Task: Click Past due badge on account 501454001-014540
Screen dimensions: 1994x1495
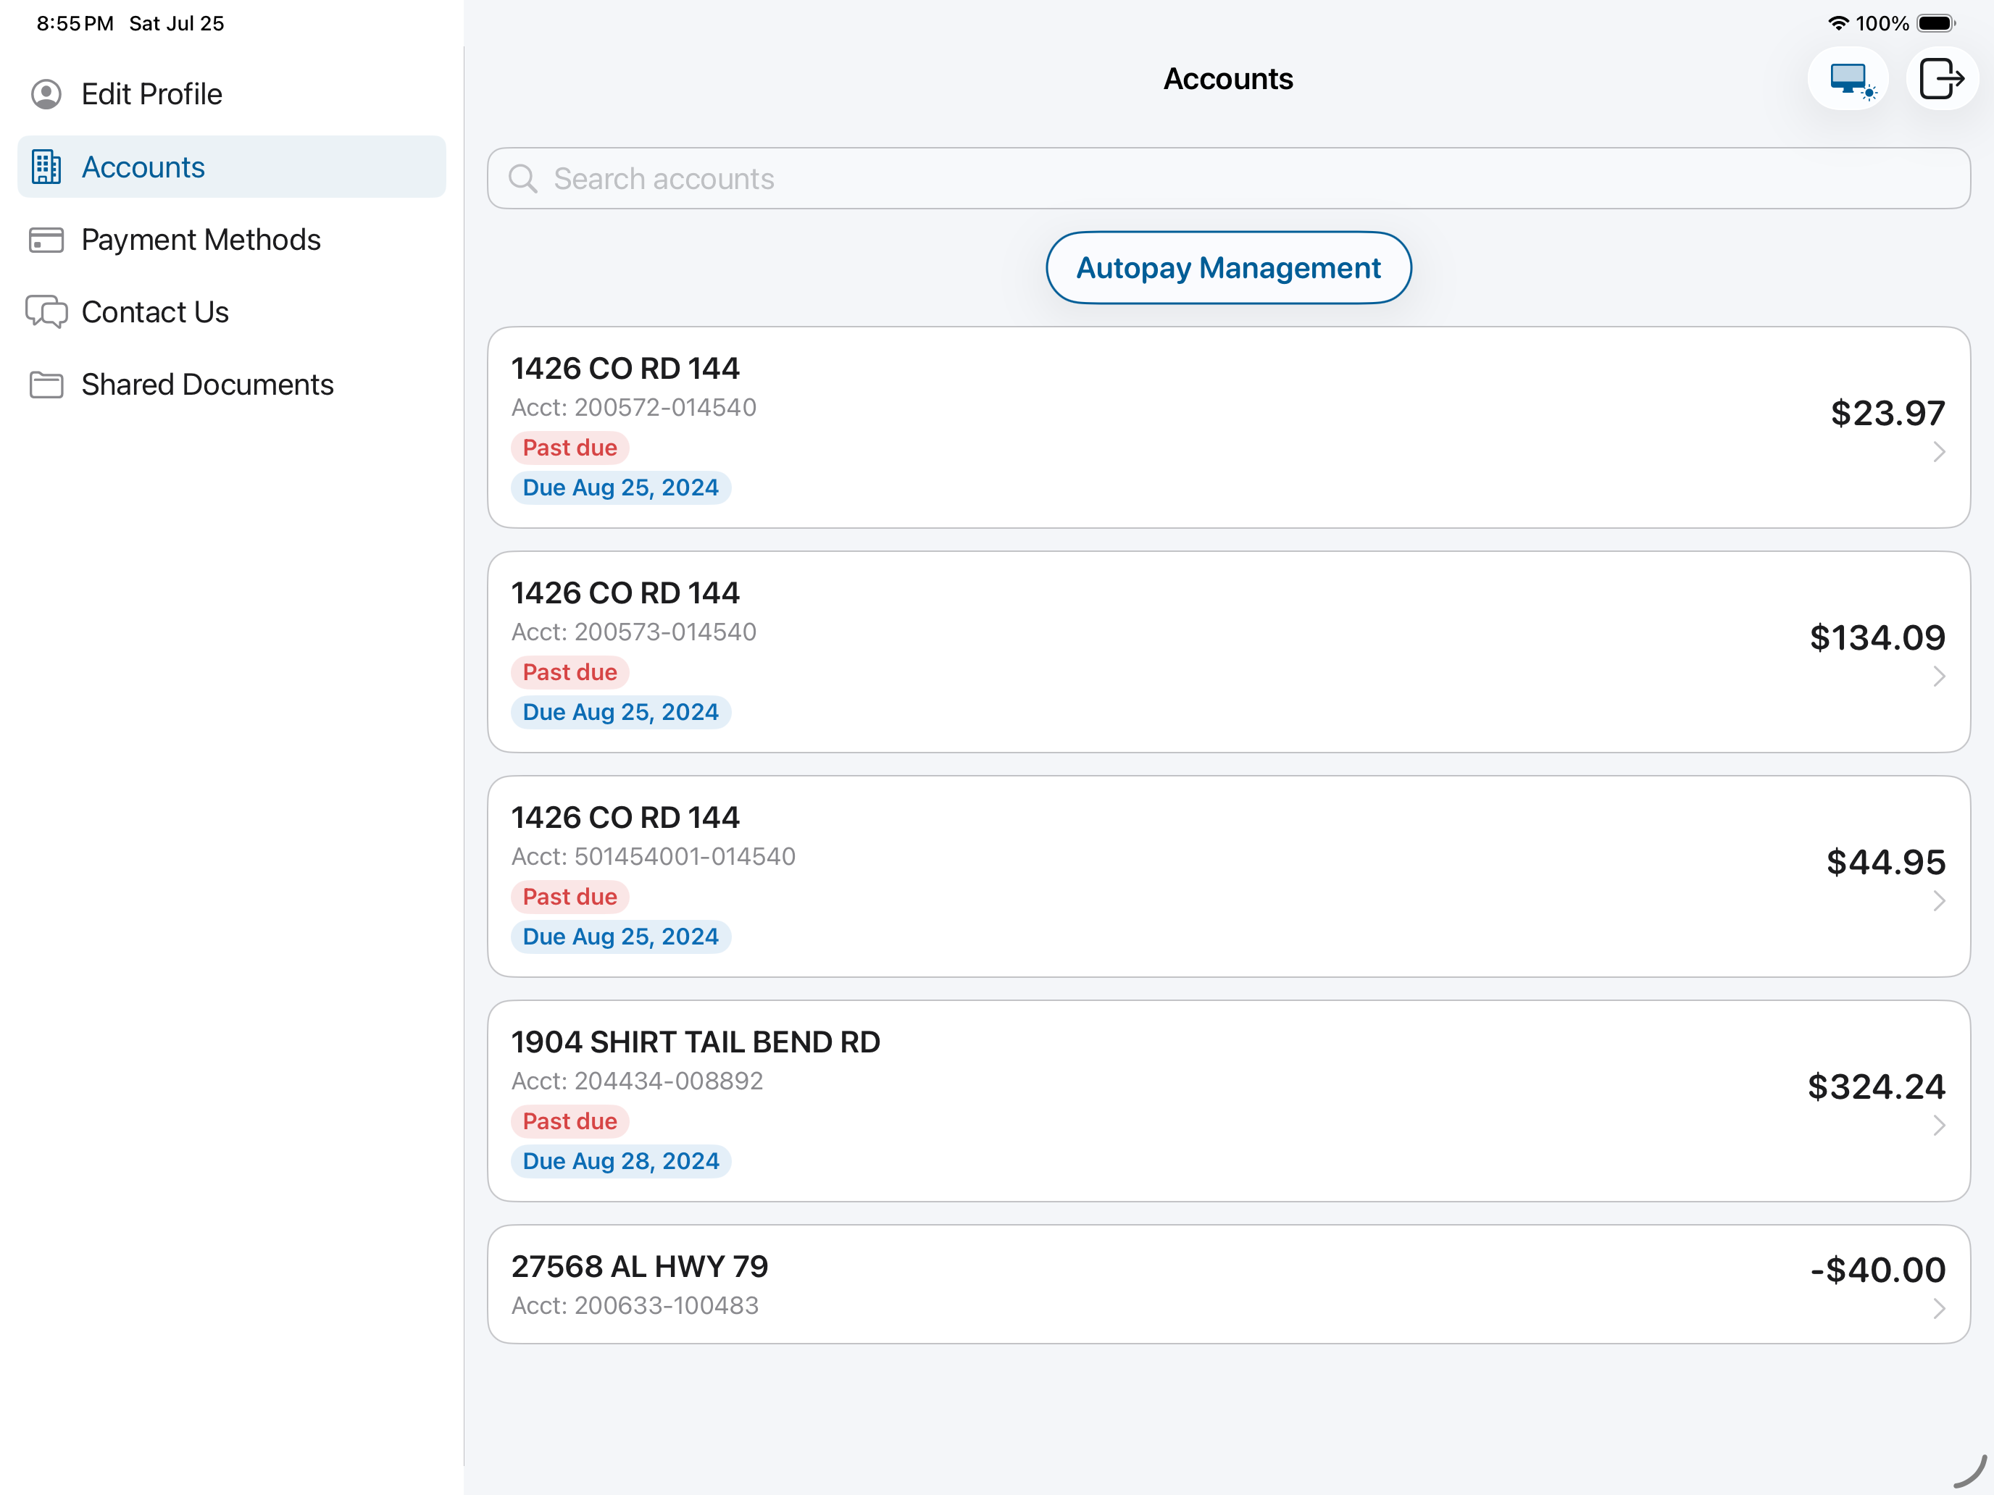Action: pos(570,897)
